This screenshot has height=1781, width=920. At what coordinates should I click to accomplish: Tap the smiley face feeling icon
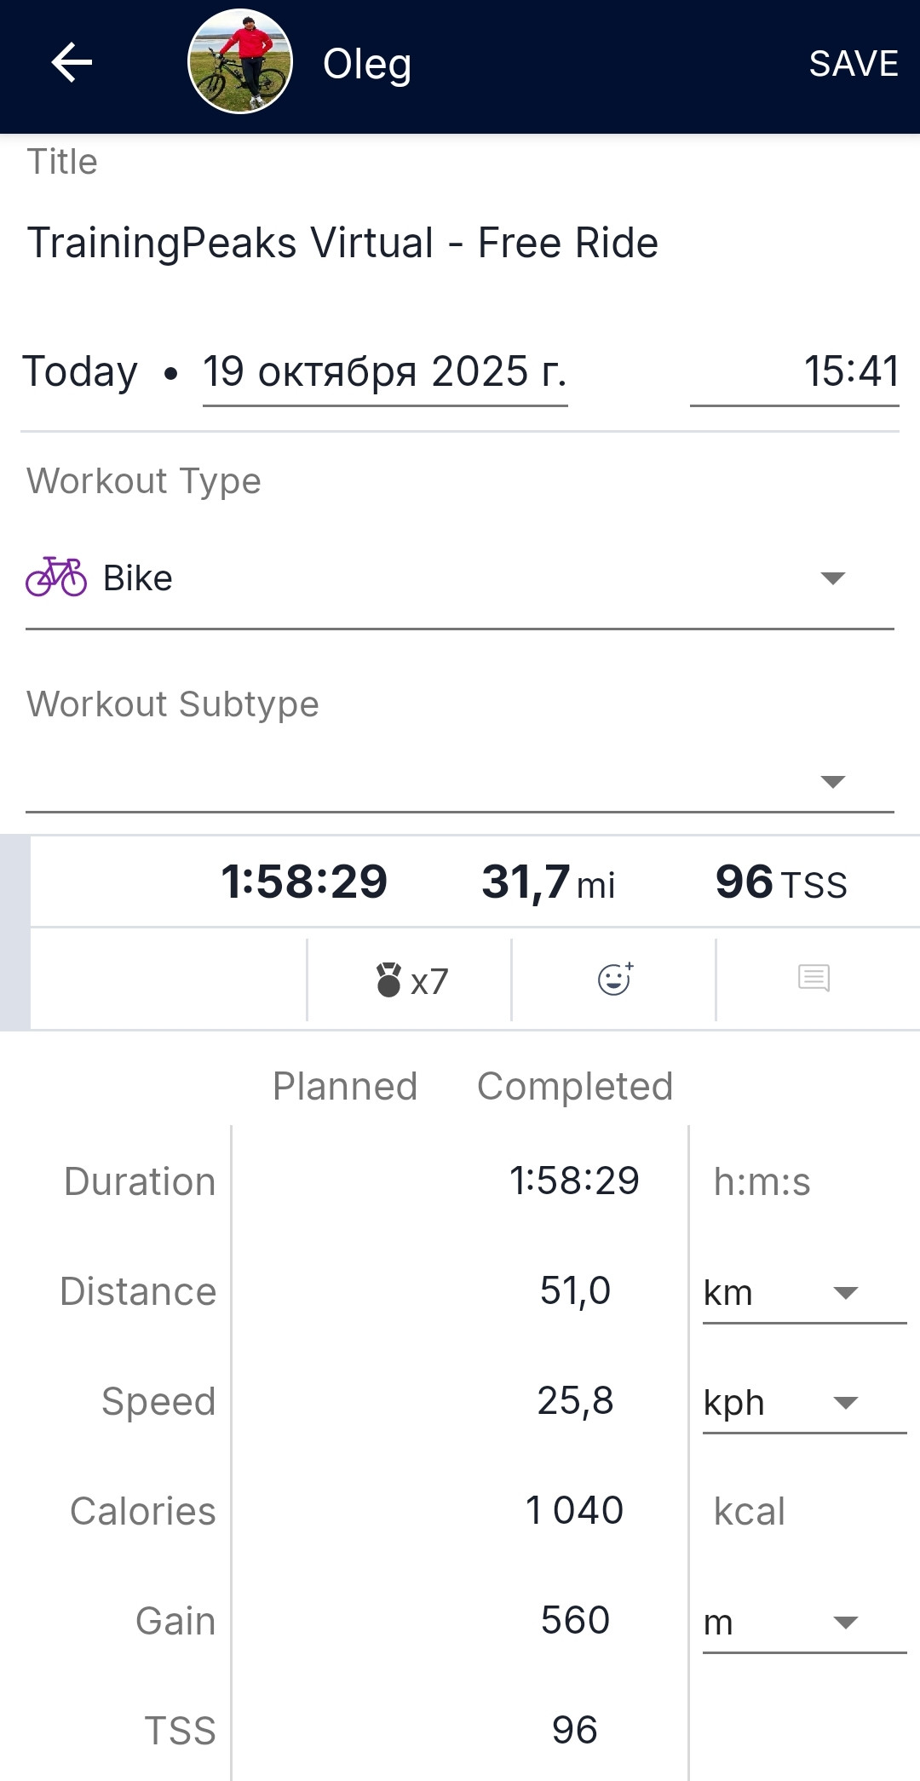[x=615, y=980]
